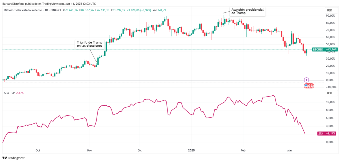
Task: Select the SPX · SP indicator legend
Action: pos(9,93)
